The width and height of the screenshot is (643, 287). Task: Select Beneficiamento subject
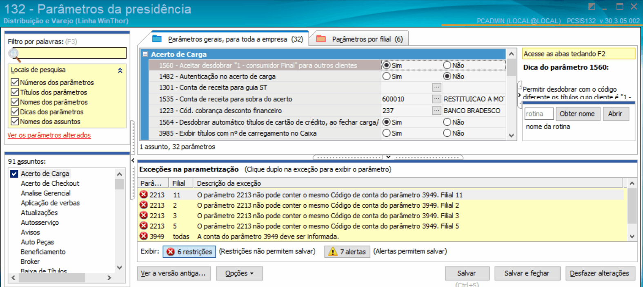[43, 252]
